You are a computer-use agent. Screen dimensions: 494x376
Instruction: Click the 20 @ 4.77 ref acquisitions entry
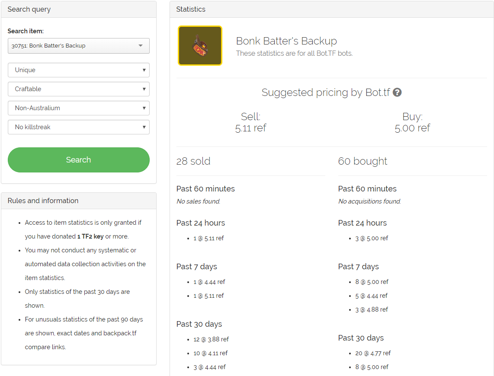373,353
